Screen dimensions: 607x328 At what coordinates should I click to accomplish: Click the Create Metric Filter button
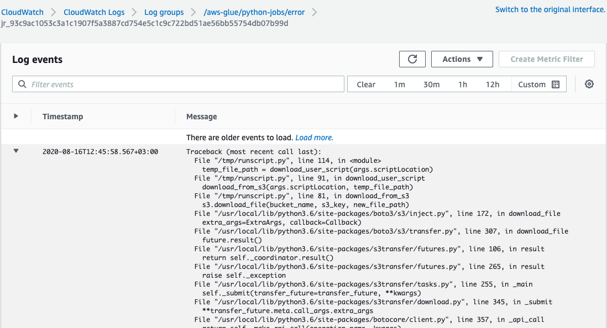pyautogui.click(x=546, y=59)
